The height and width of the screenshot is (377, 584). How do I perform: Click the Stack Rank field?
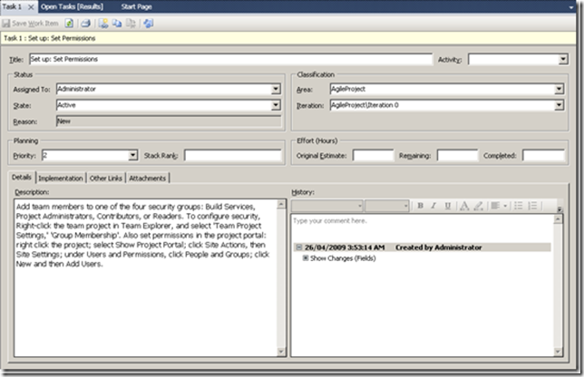[x=233, y=155]
